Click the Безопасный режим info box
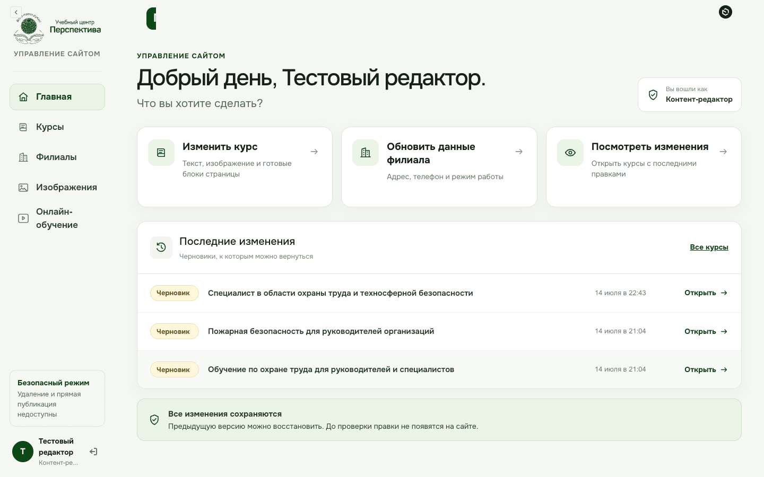The width and height of the screenshot is (764, 477). tap(57, 398)
